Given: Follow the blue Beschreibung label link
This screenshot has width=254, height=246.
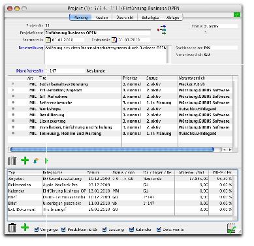Looking at the screenshot, I should [x=31, y=48].
